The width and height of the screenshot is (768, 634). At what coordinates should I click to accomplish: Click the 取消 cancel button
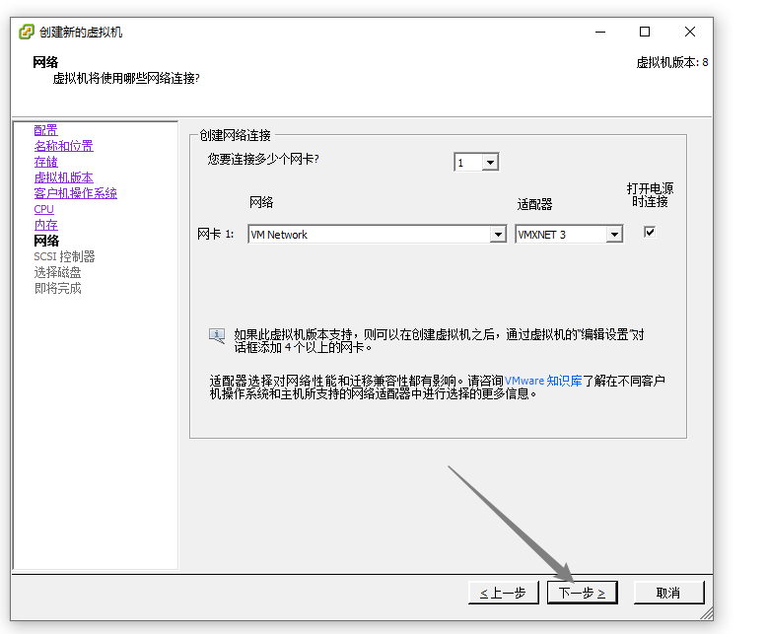coord(668,593)
